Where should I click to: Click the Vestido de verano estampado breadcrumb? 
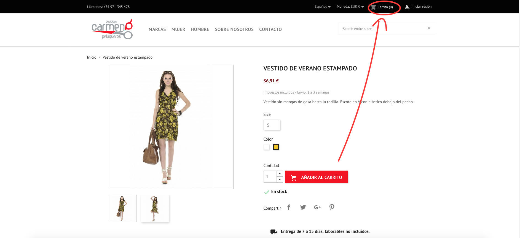click(127, 57)
